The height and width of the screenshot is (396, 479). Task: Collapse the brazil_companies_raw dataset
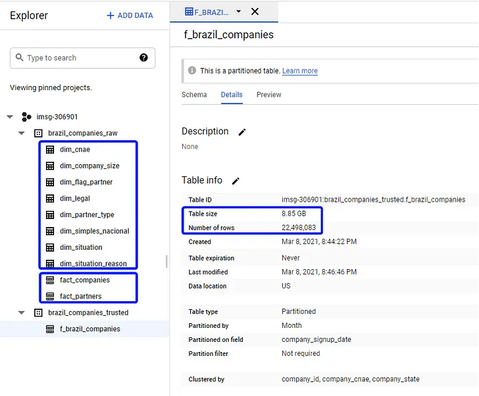coord(21,133)
